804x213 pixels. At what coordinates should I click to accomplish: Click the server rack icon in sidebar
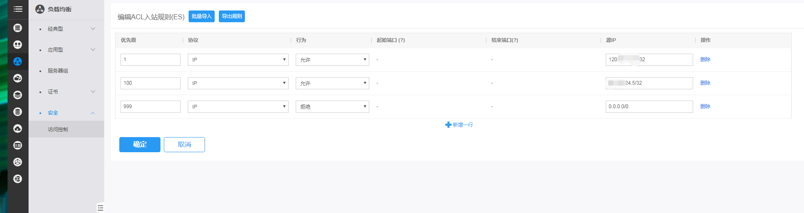18,28
